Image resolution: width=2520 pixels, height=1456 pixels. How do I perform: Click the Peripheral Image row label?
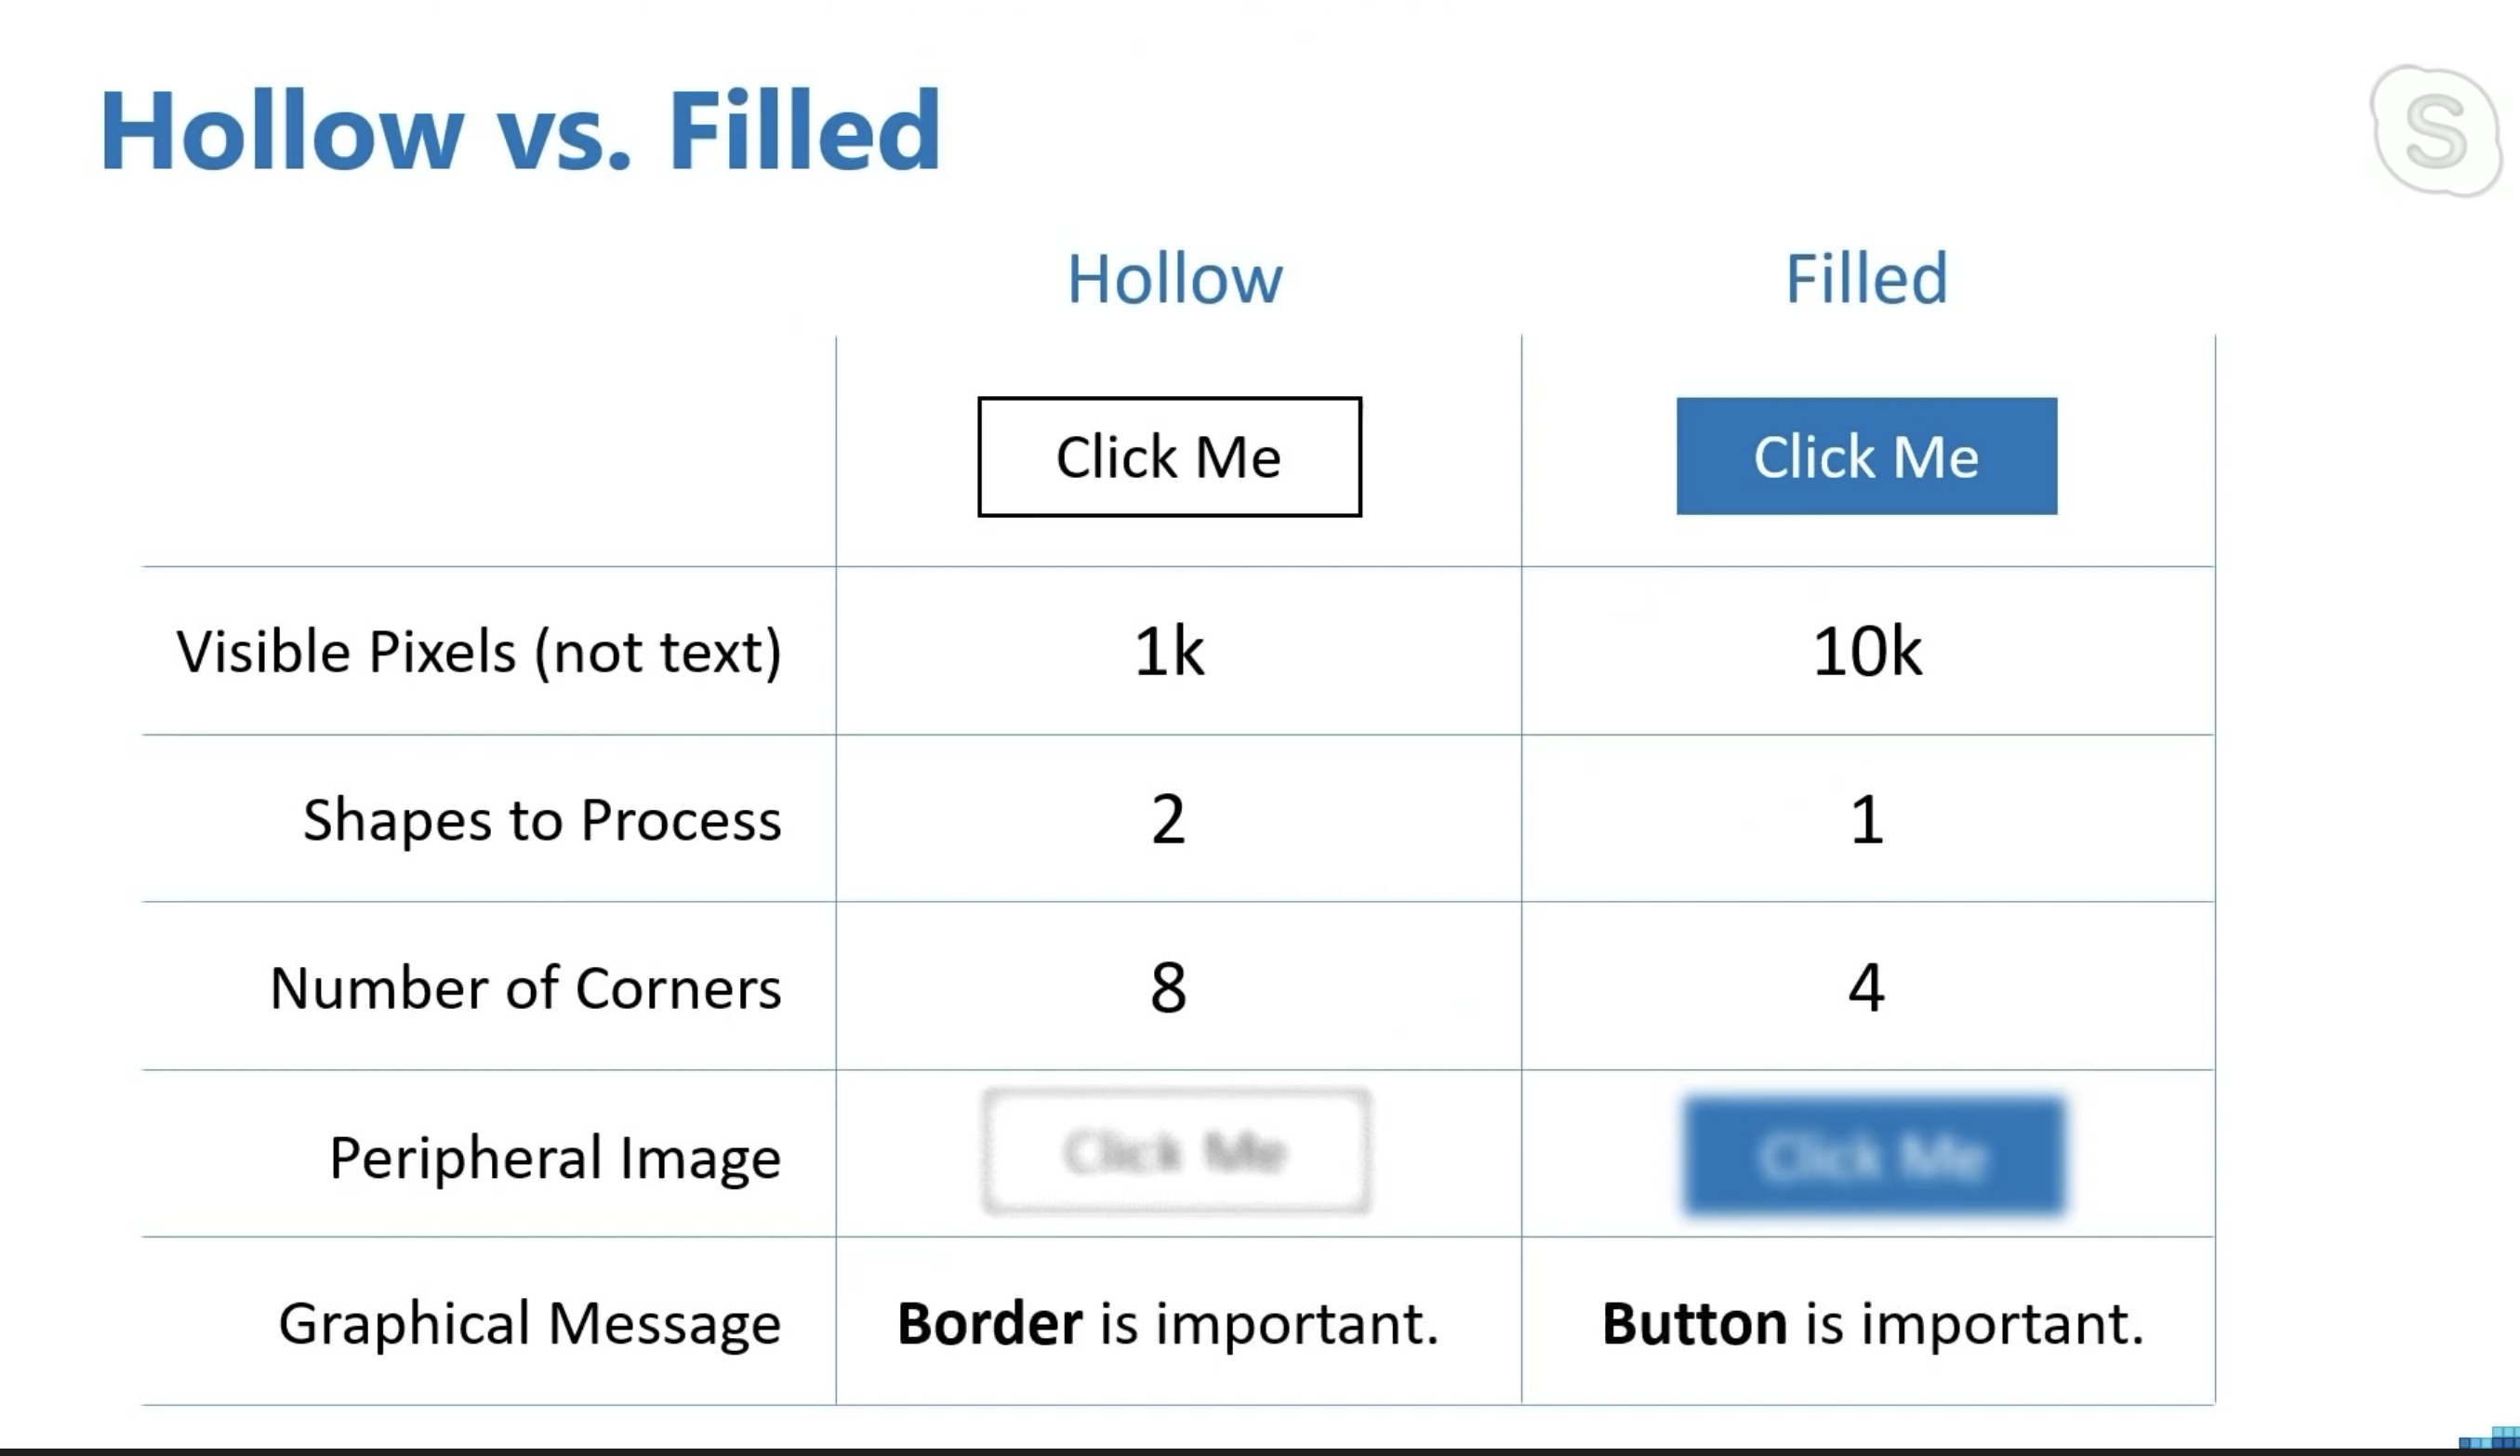tap(555, 1157)
